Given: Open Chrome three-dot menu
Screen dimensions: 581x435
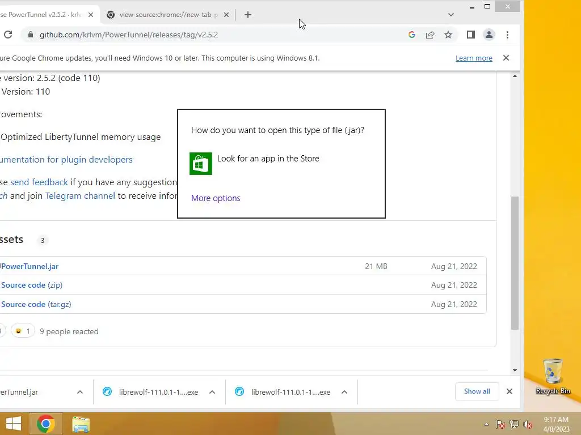Looking at the screenshot, I should (508, 35).
